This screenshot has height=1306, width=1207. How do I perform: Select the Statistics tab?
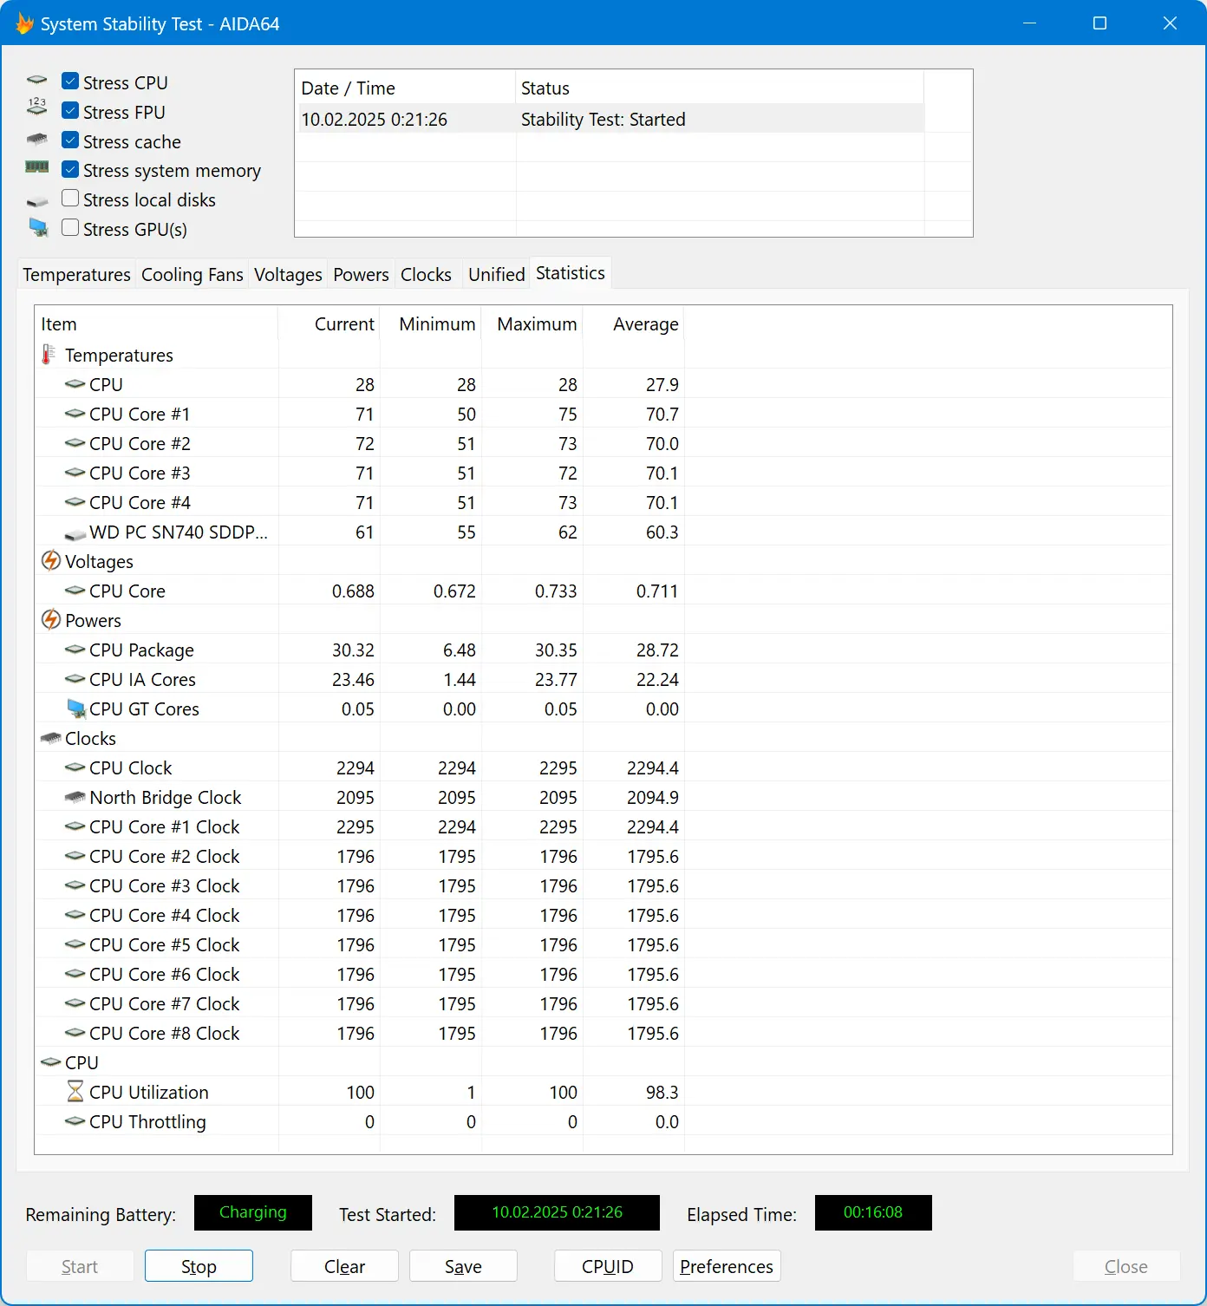571,272
